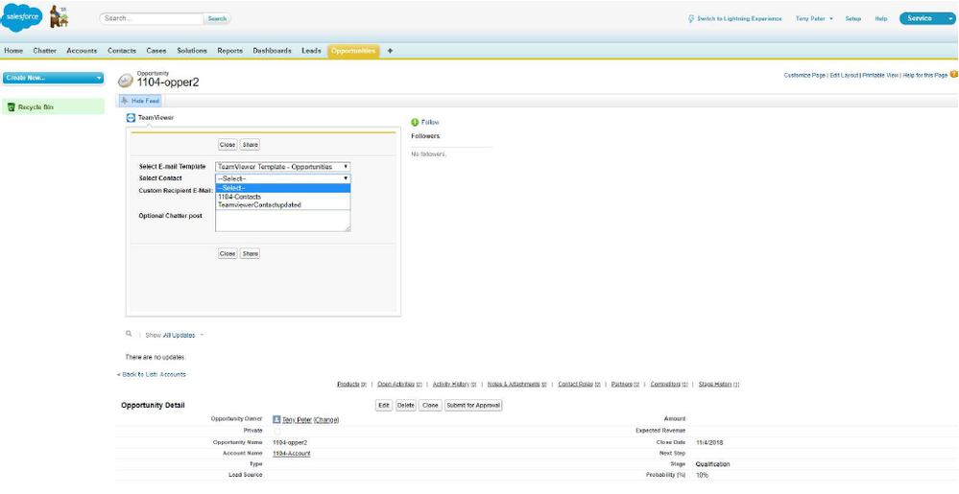Click the Change owner link
This screenshot has width=959, height=494.
[326, 420]
